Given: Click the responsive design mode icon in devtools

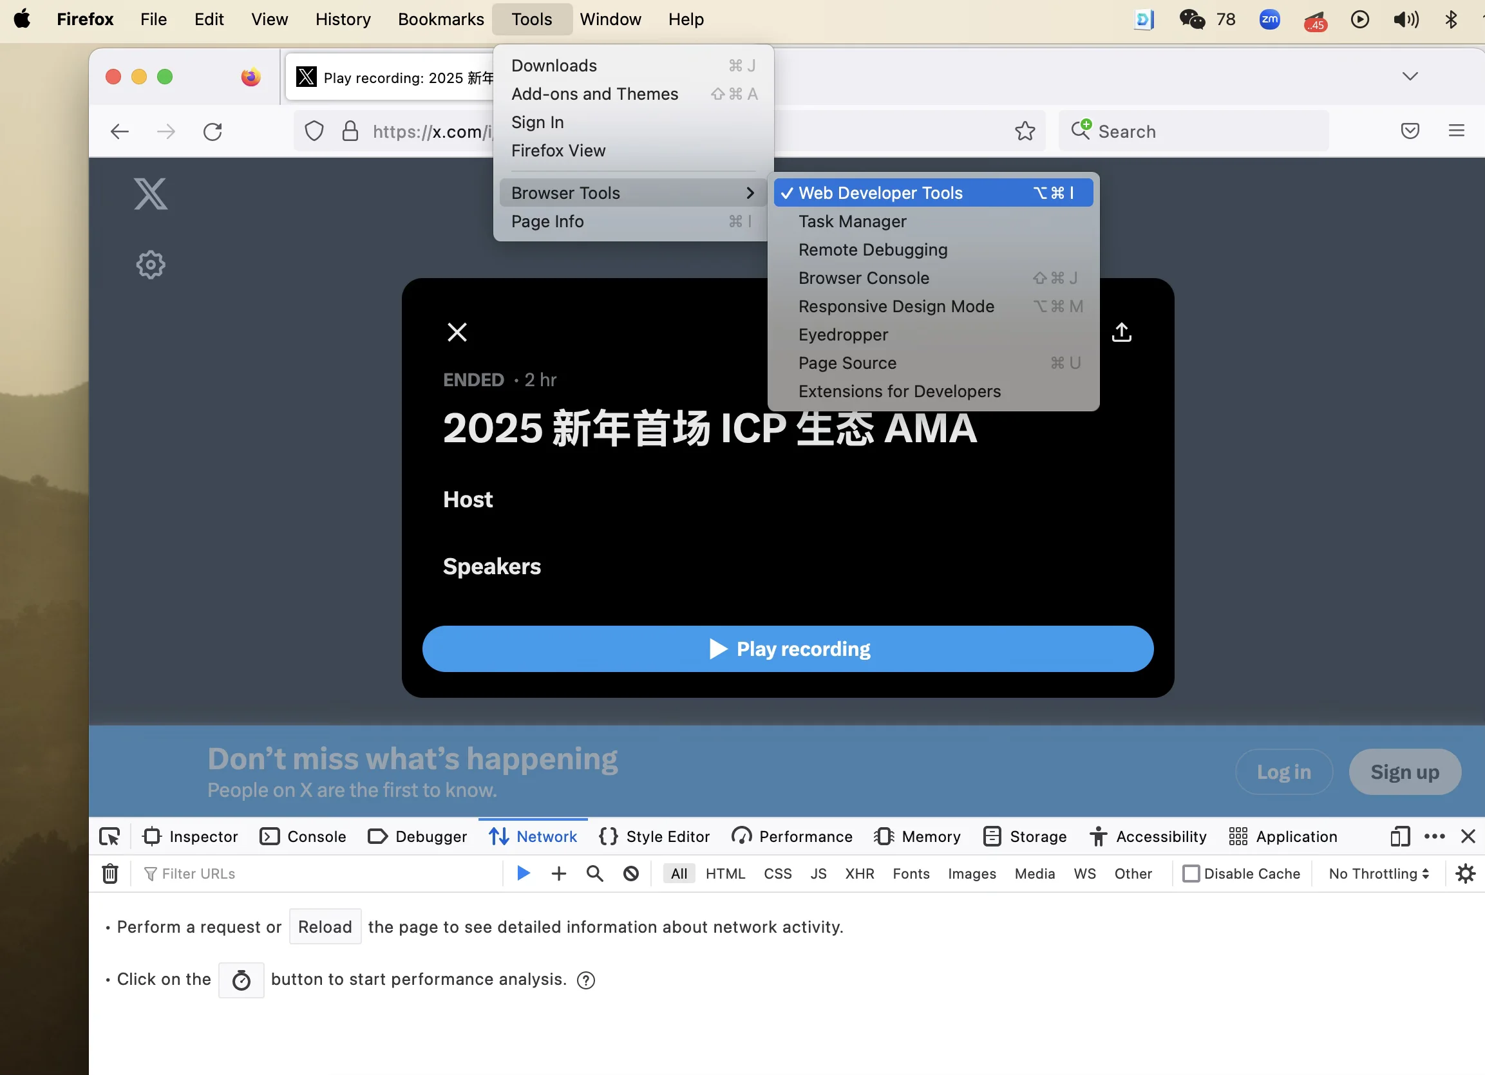Looking at the screenshot, I should click(1400, 837).
